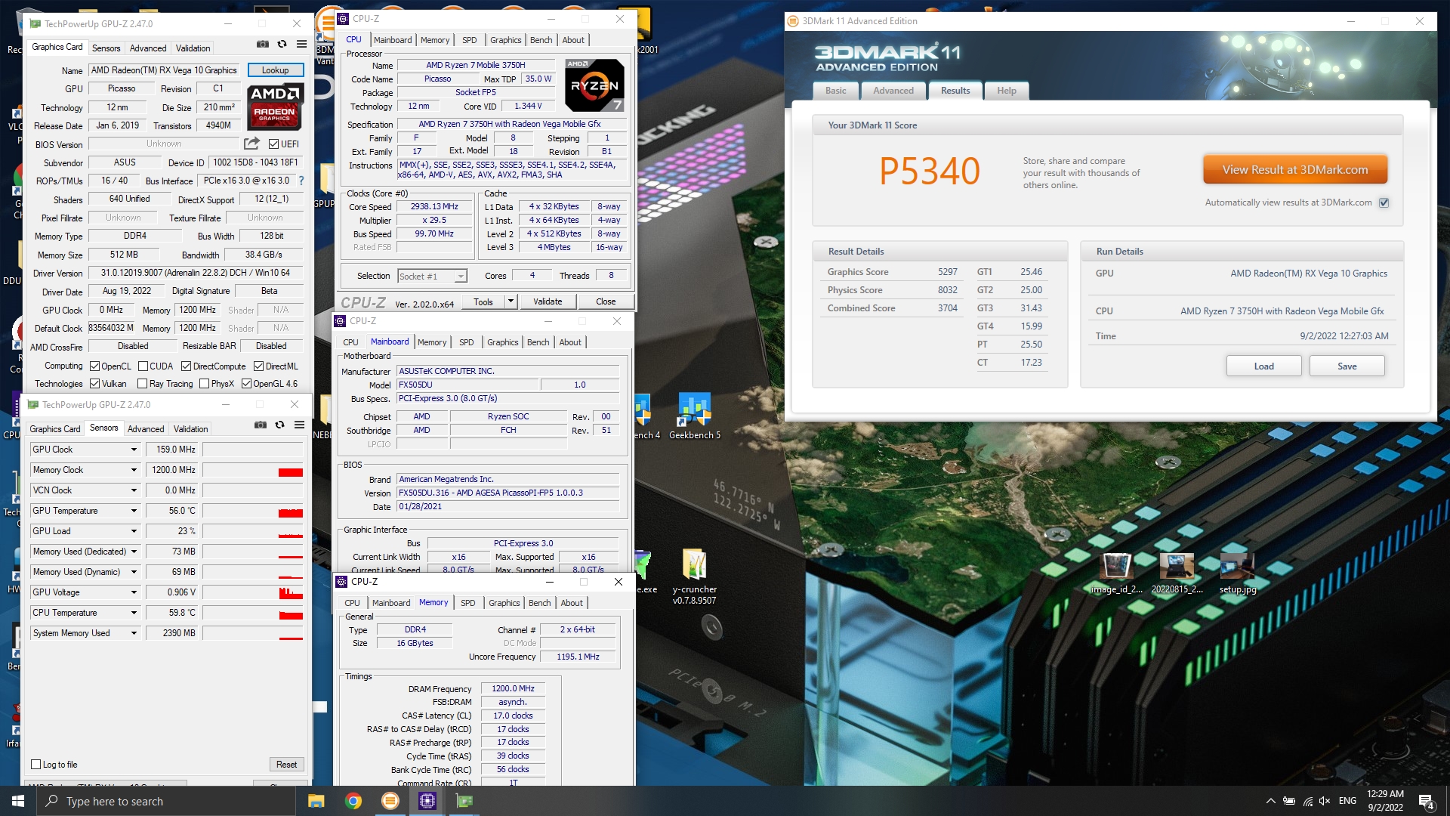Image resolution: width=1450 pixels, height=816 pixels.
Task: Click the AMD Radeon Graphics logo in GPU-Z
Action: [x=275, y=107]
